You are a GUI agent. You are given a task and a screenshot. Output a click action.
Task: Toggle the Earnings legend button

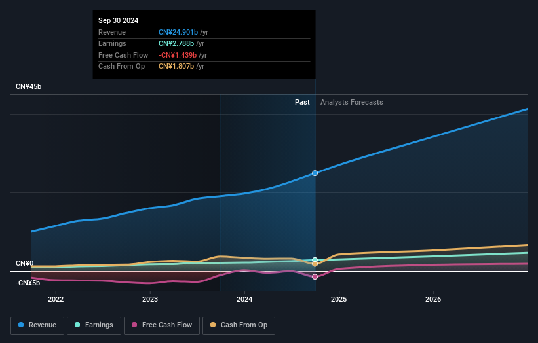[94, 325]
